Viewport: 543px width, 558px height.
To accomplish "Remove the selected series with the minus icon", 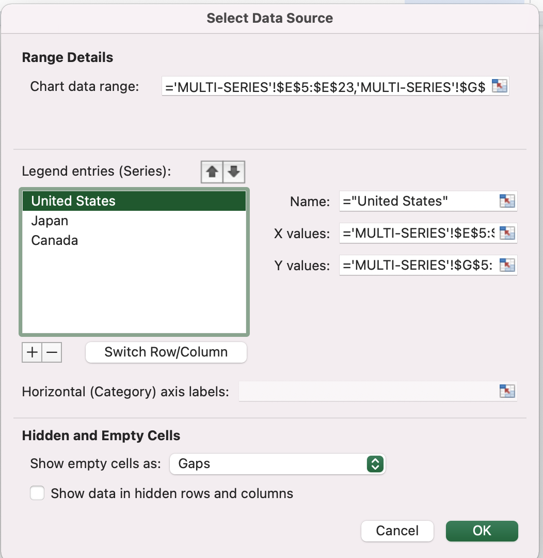I will point(51,352).
